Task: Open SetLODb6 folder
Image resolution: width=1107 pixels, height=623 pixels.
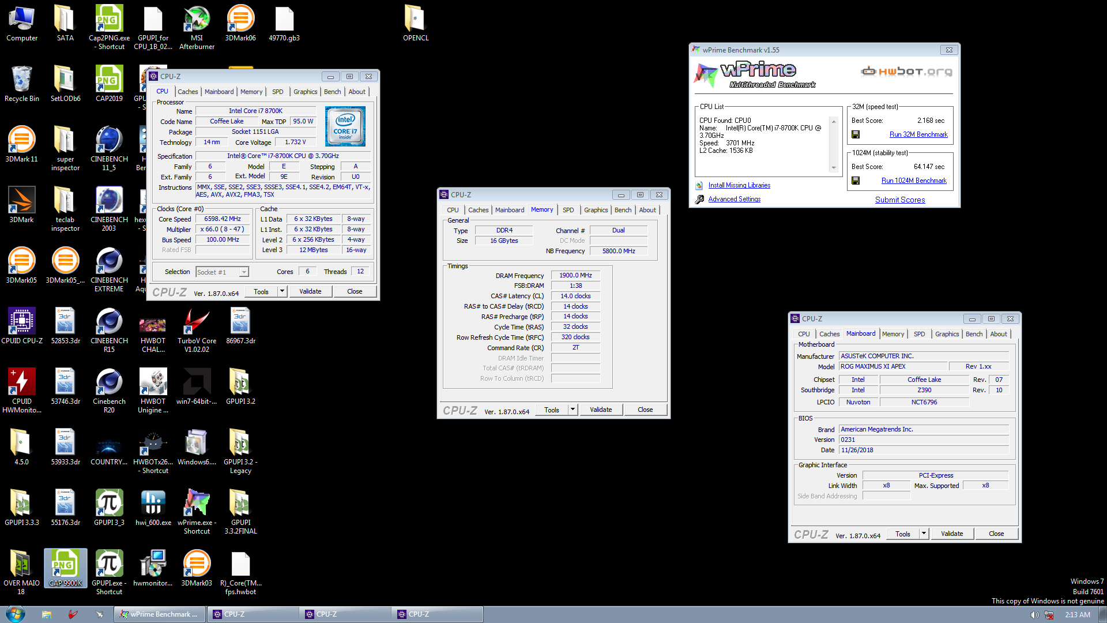Action: pos(65,84)
